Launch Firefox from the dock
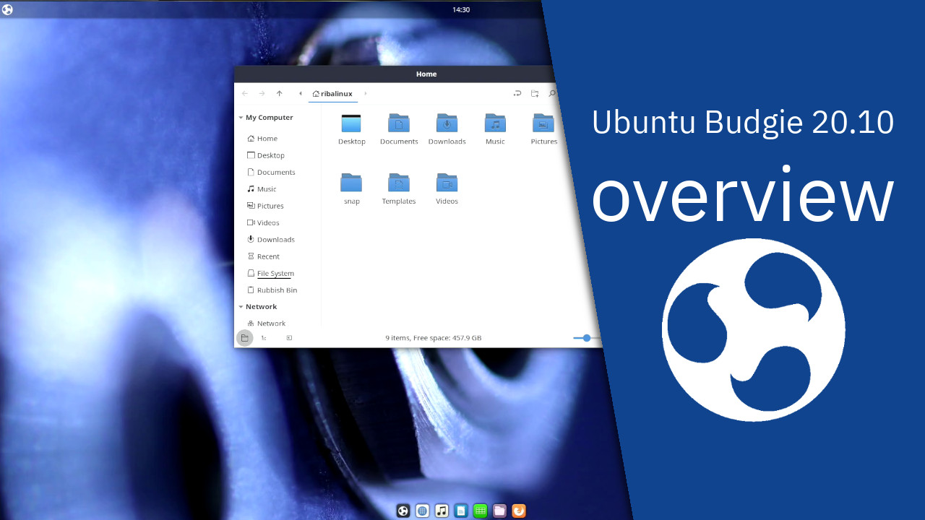The height and width of the screenshot is (520, 925). [x=518, y=511]
